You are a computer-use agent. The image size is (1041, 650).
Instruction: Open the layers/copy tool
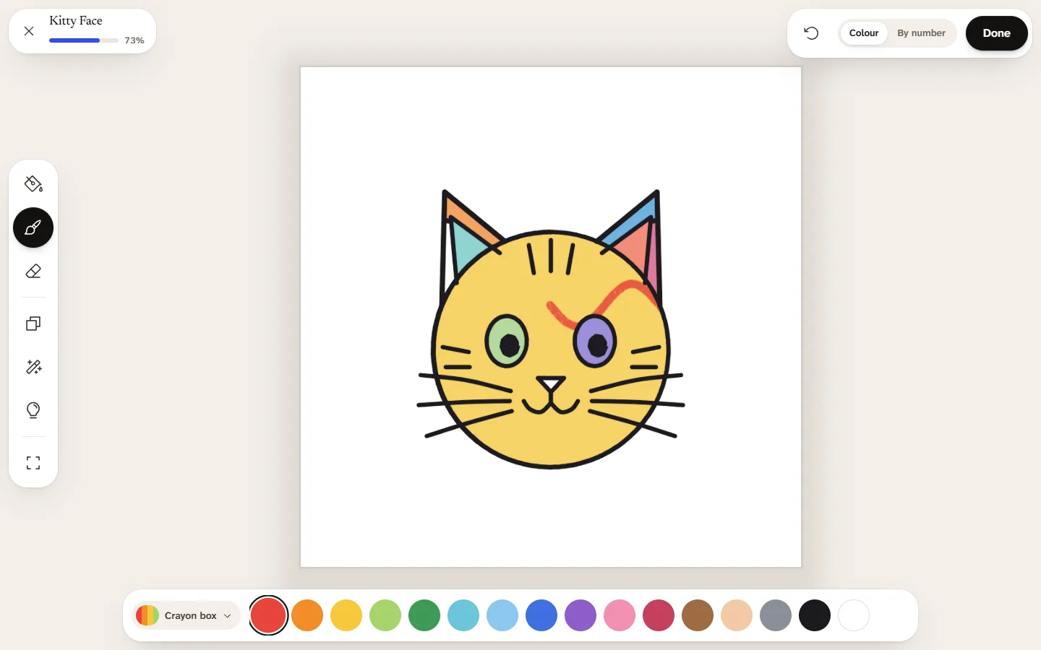[x=33, y=324]
